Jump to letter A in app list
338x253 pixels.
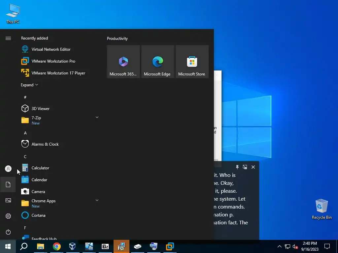click(x=25, y=133)
